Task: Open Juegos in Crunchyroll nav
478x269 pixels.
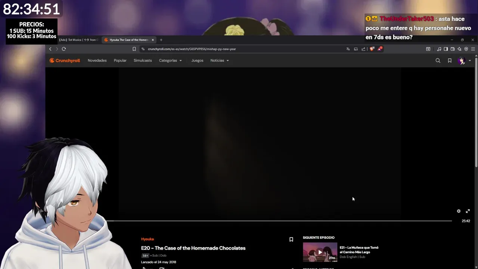Action: tap(197, 61)
